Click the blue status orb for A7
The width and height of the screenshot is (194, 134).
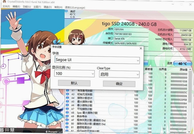[x=67, y=109]
